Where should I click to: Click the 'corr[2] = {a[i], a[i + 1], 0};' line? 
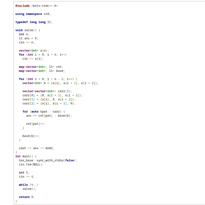[x=49, y=103]
